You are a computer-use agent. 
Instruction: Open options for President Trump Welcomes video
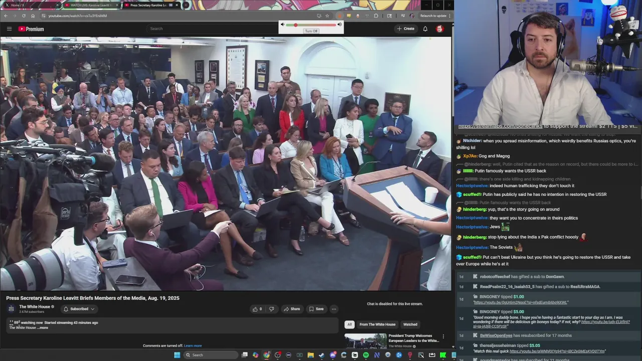[x=443, y=336]
